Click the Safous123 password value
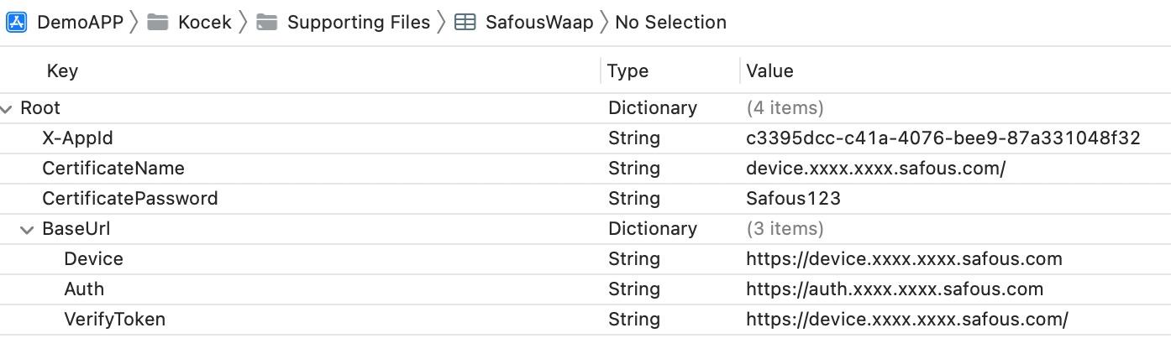This screenshot has height=359, width=1171. pyautogui.click(x=793, y=199)
